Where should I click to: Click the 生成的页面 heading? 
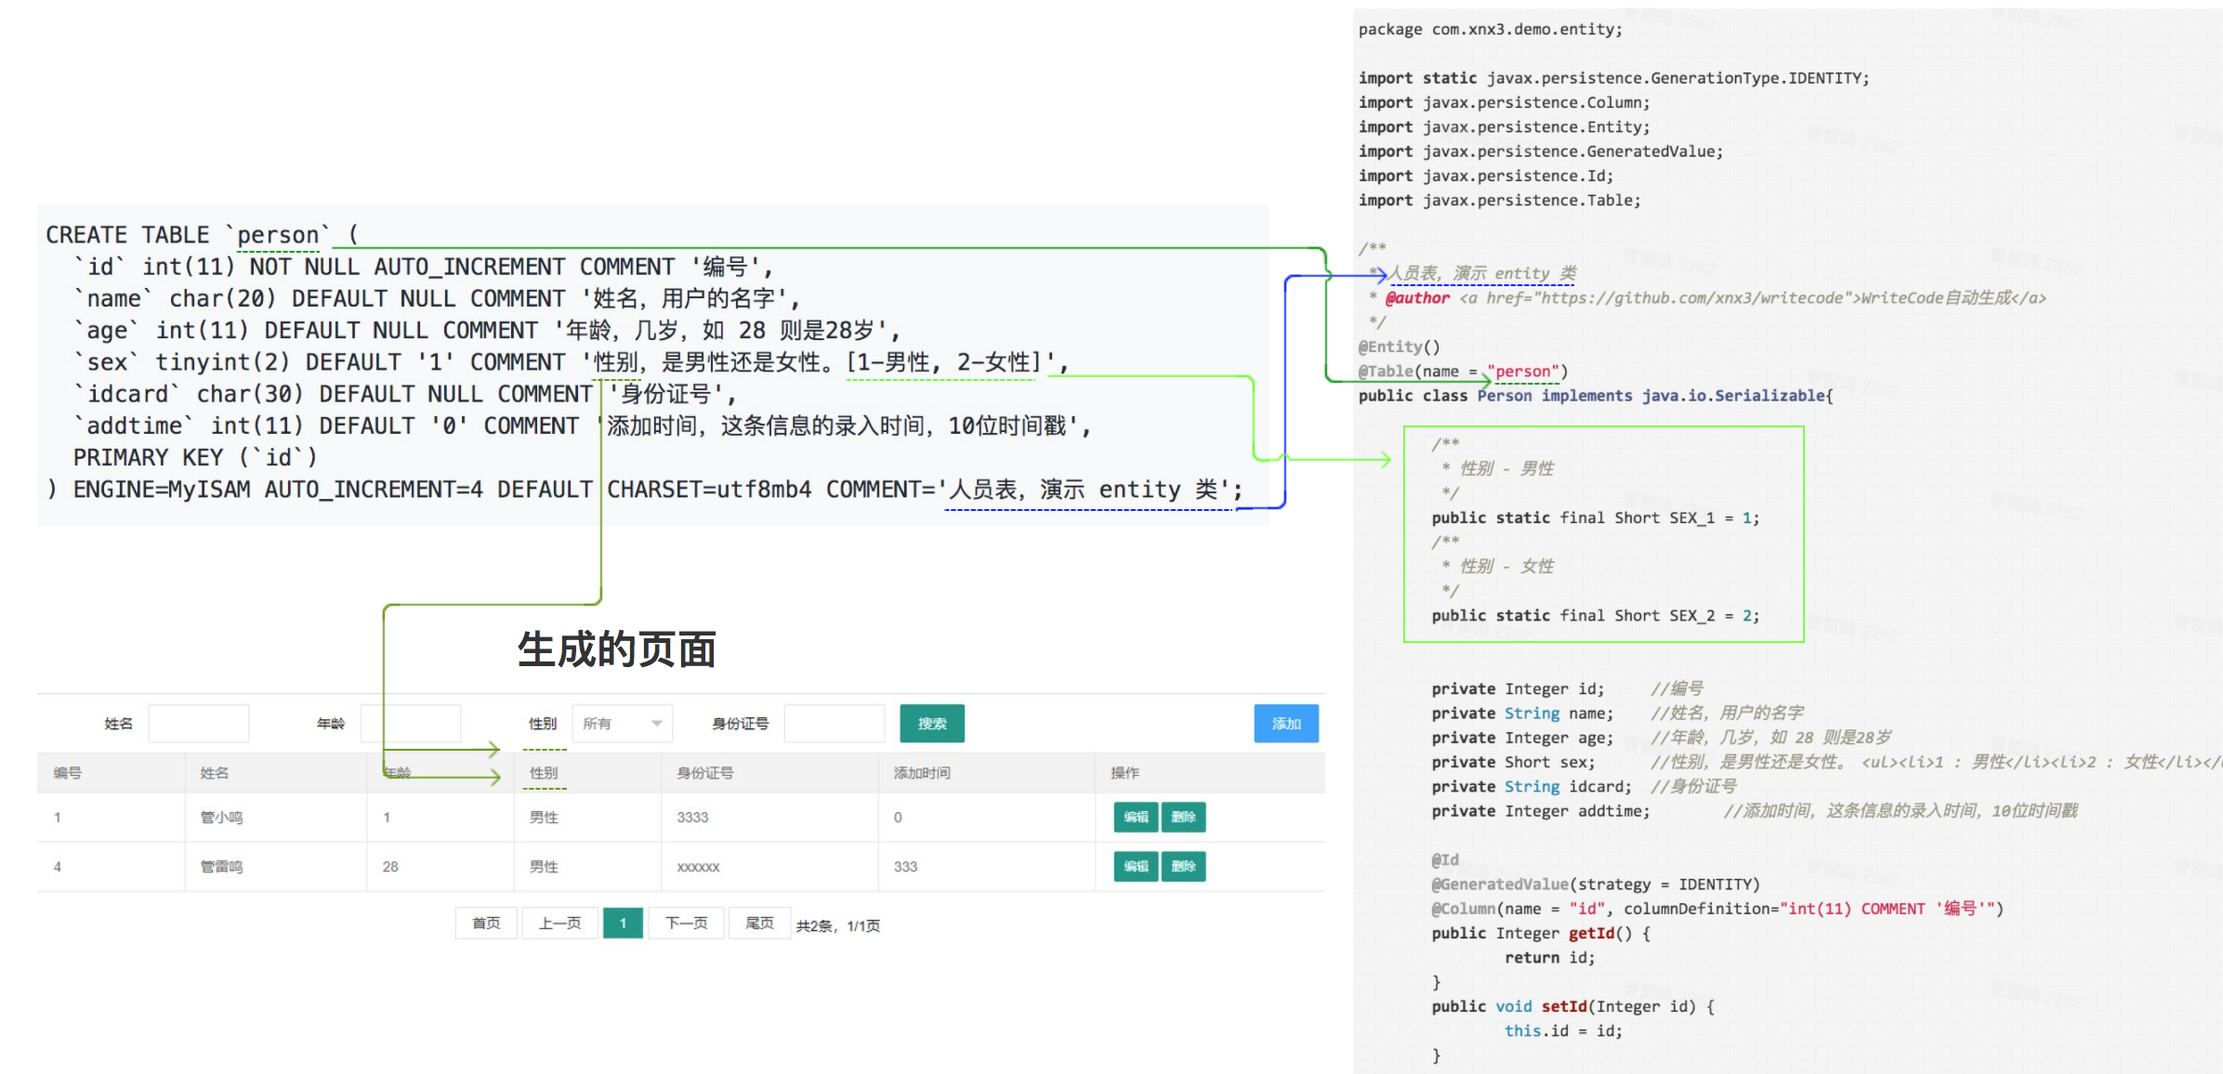[617, 649]
